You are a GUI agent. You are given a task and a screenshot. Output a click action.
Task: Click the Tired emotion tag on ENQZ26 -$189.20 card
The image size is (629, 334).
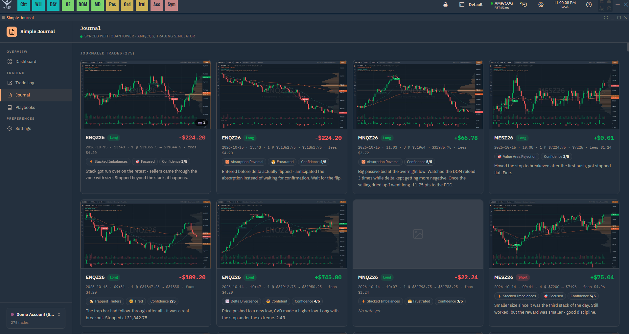pos(136,301)
